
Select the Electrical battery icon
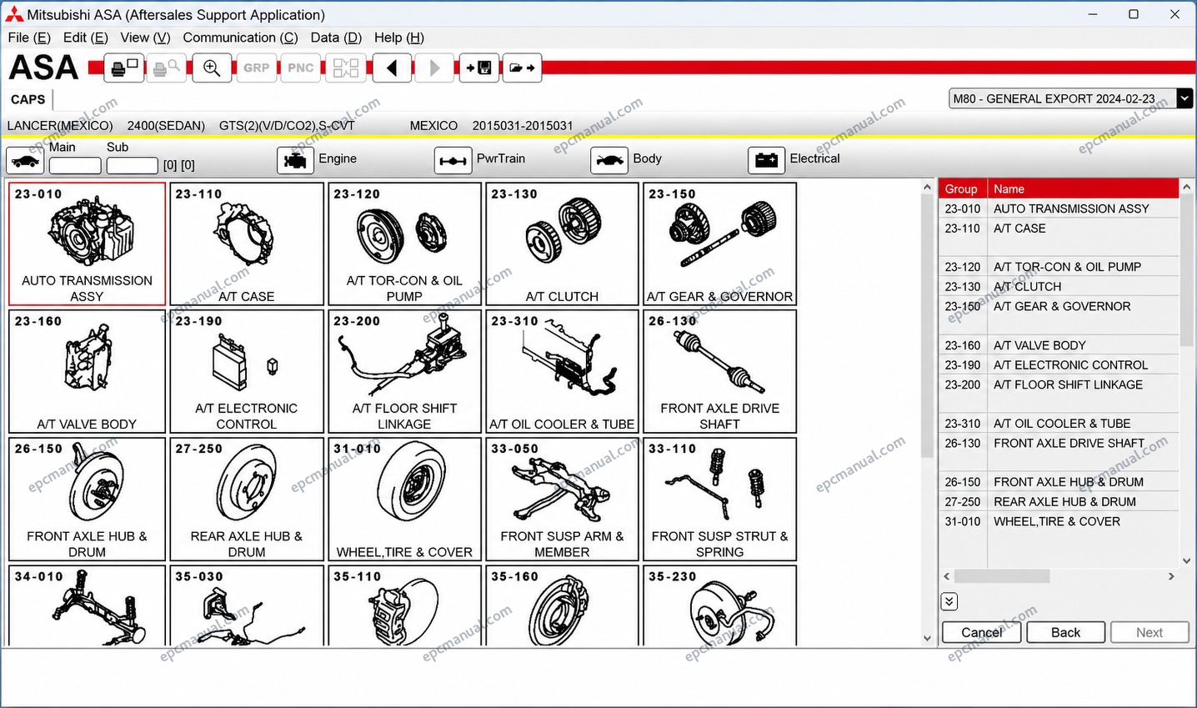[x=767, y=160]
